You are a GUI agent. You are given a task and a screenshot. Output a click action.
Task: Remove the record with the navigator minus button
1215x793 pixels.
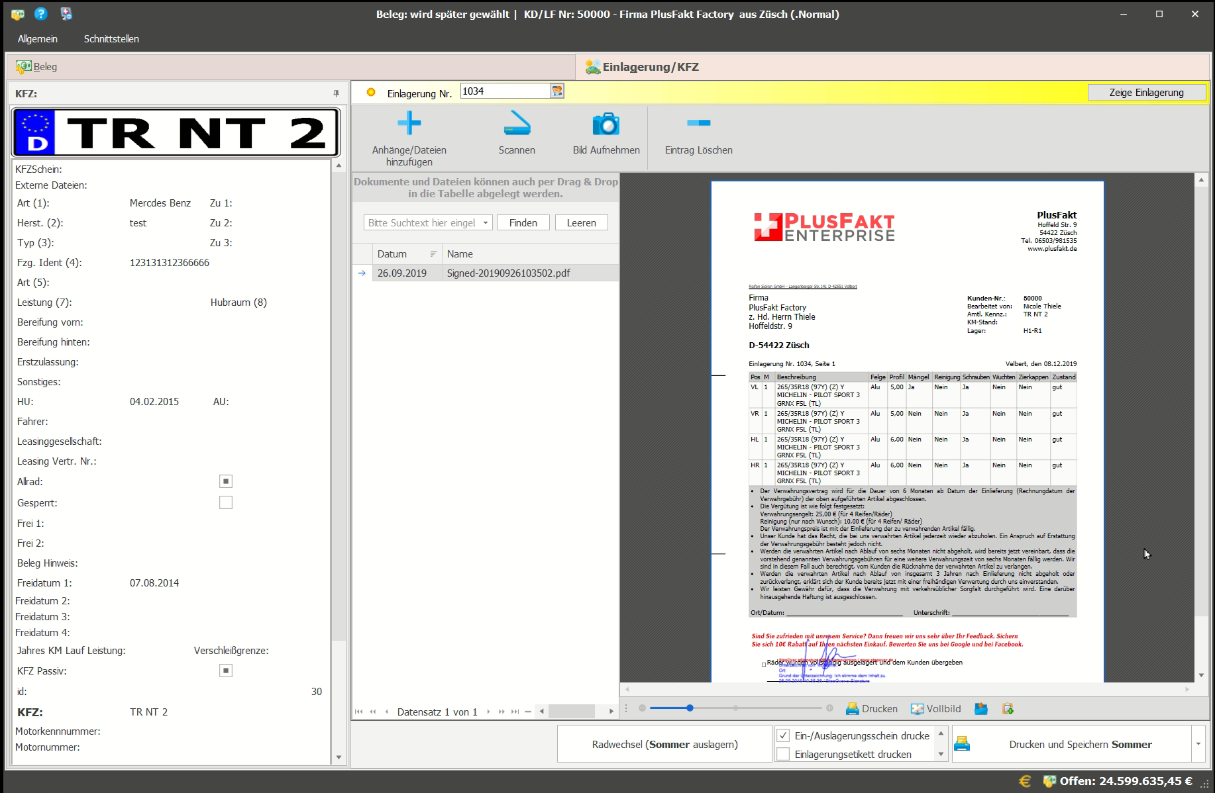(528, 712)
